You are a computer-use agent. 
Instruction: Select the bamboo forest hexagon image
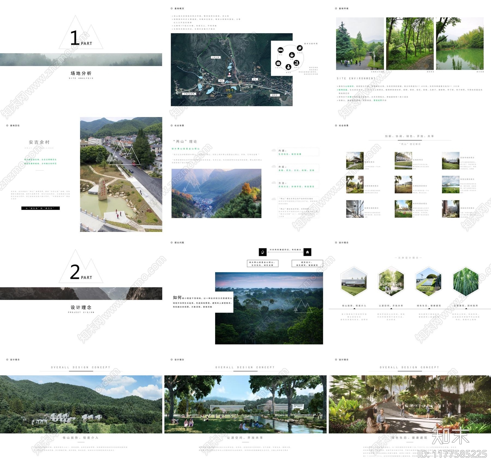click(x=466, y=281)
